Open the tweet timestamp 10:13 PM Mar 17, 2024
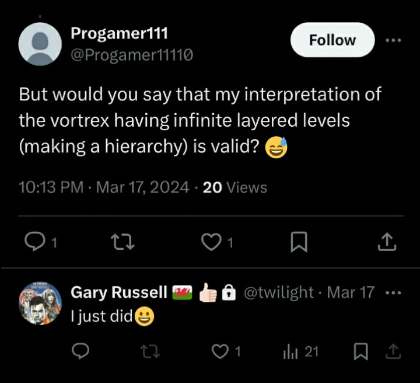The image size is (420, 383). point(104,187)
